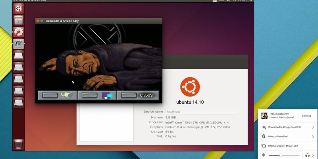Click the Device name localhost field
The height and width of the screenshot is (159, 318).
pos(202,112)
